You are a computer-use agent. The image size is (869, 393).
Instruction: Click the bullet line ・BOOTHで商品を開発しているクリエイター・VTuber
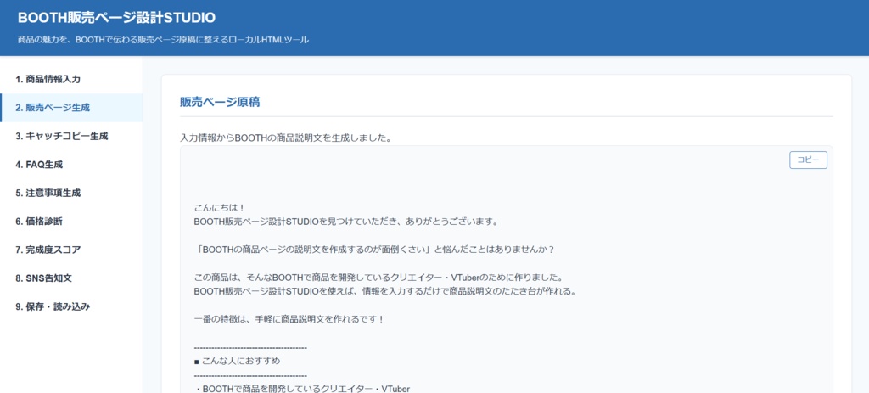click(x=302, y=389)
